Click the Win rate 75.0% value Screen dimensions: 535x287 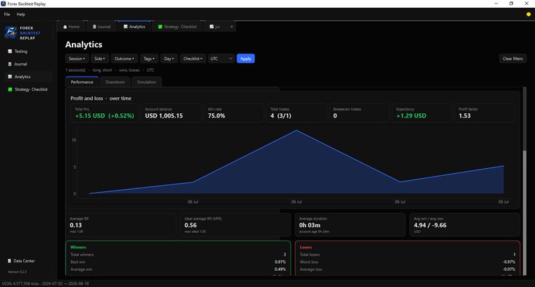[216, 115]
